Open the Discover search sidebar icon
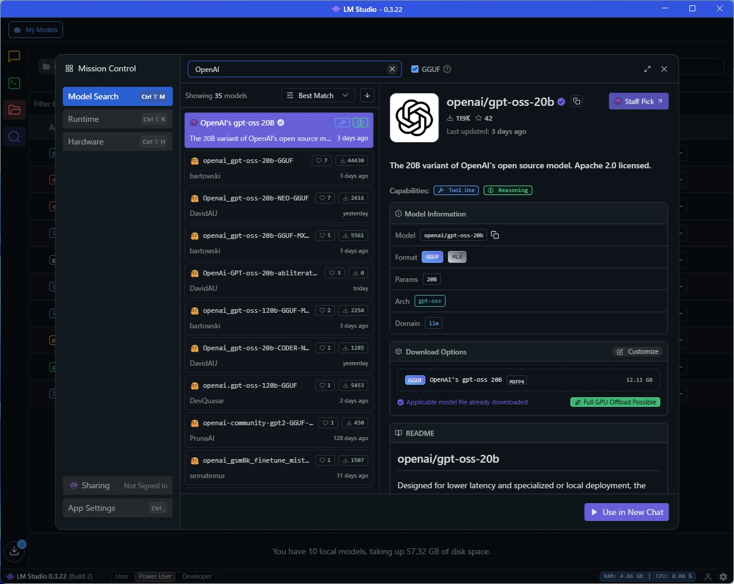The image size is (734, 584). click(x=14, y=137)
